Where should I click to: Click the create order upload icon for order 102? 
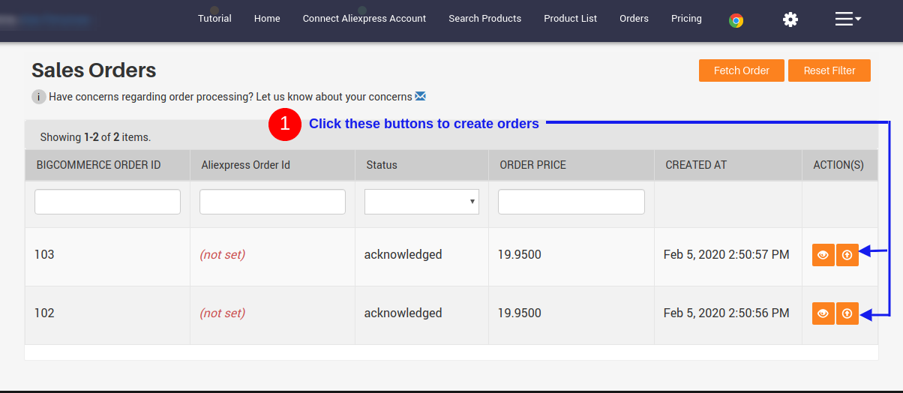[x=847, y=313]
